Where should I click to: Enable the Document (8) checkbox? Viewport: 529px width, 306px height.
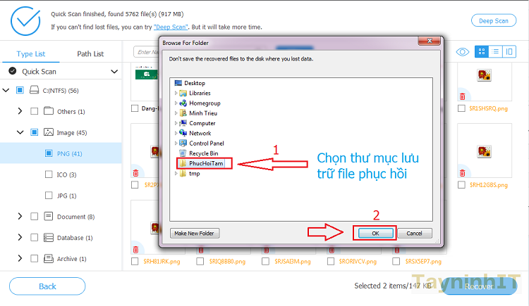(x=34, y=216)
